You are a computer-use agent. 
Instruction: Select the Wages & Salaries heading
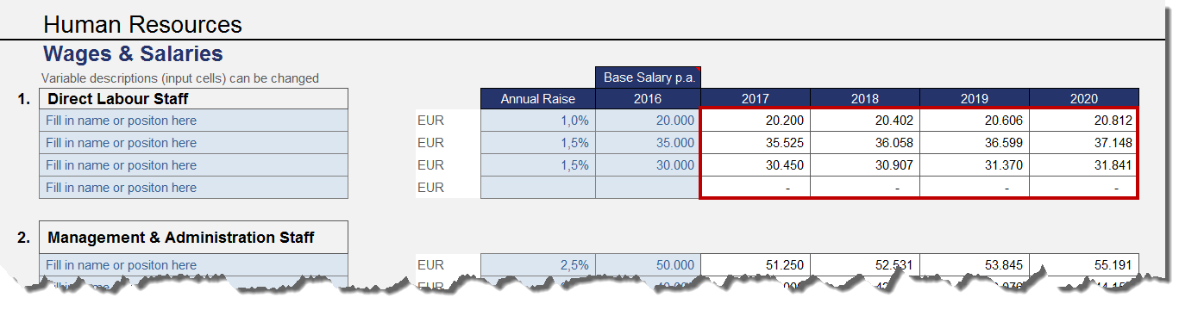tap(133, 54)
